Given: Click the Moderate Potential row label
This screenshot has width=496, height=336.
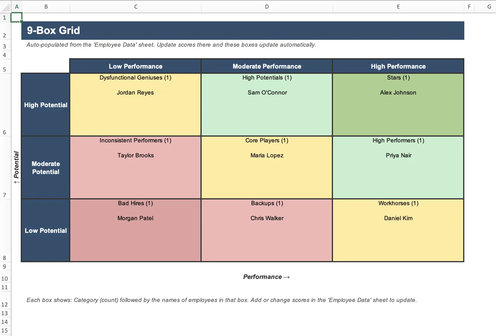Looking at the screenshot, I should [x=46, y=168].
